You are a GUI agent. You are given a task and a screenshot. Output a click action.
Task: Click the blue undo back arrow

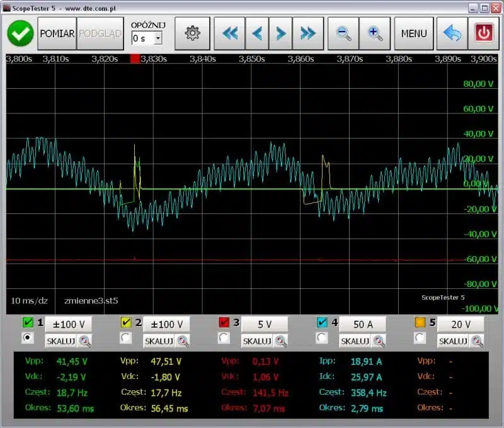452,34
